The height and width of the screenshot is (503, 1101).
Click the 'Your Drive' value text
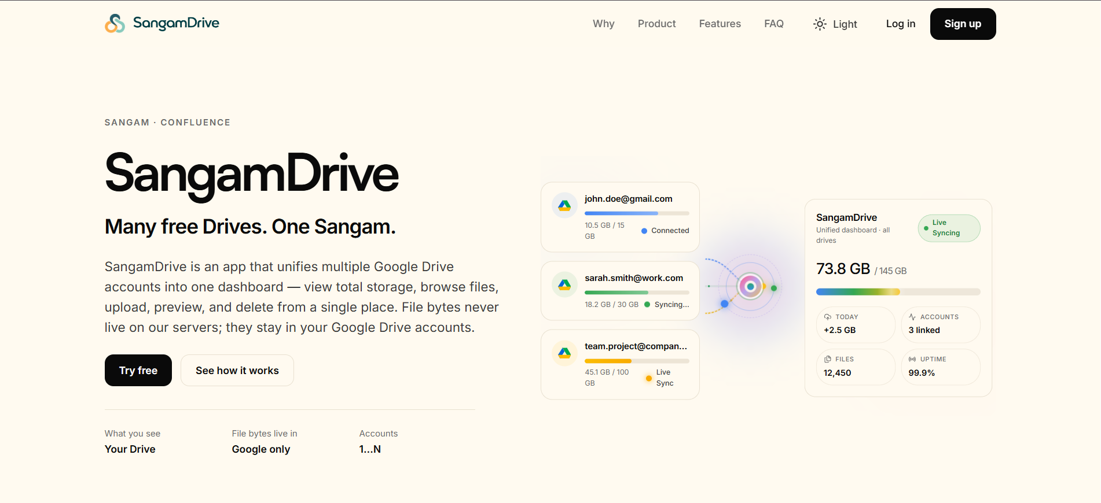click(130, 449)
